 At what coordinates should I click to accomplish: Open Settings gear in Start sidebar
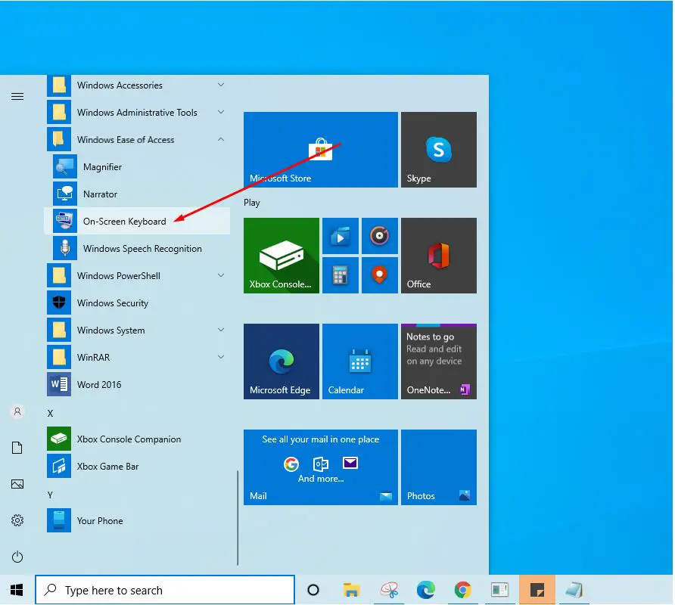[x=17, y=520]
